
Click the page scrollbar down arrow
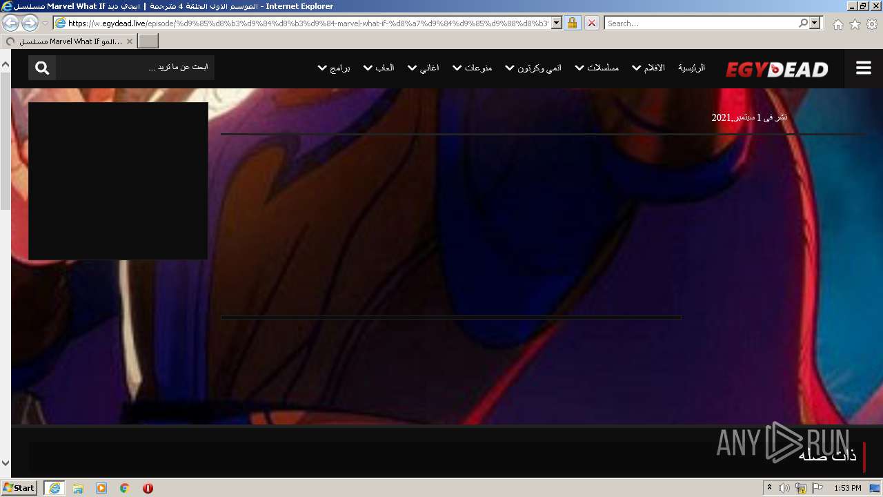(6, 464)
